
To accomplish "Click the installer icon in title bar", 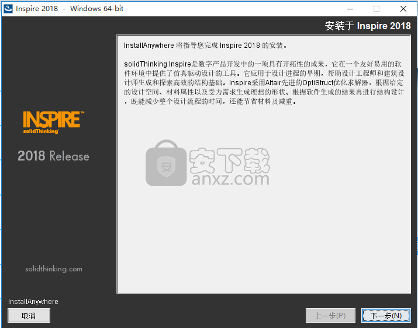I will [8, 9].
